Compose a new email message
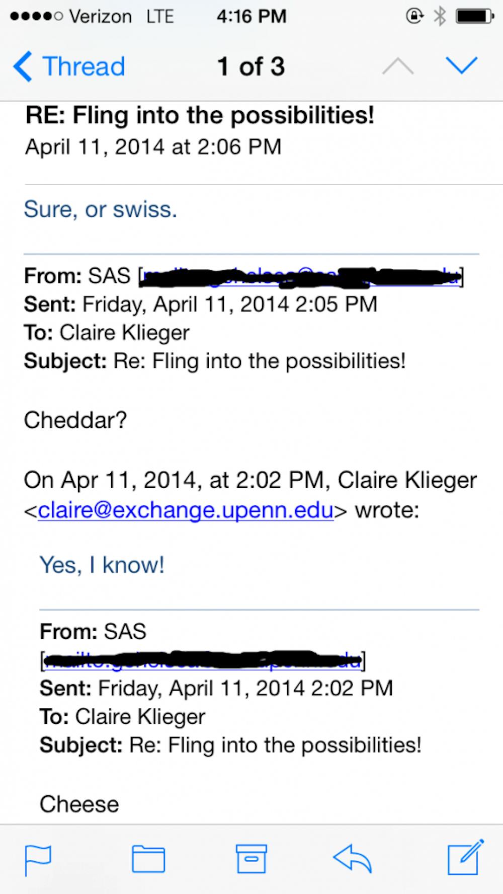Screen dimensions: 503x894 click(465, 857)
